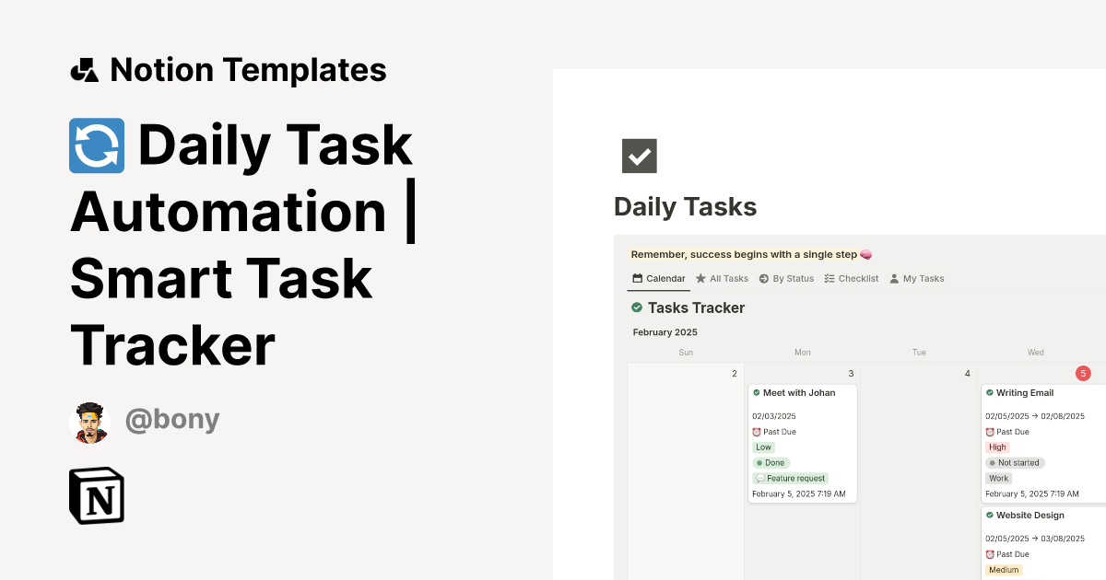Toggle completion check on Website Design task
Viewport: 1106px width, 580px height.
coord(990,516)
